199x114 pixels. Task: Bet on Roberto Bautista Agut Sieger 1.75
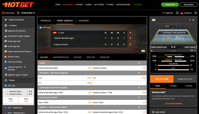(65, 68)
